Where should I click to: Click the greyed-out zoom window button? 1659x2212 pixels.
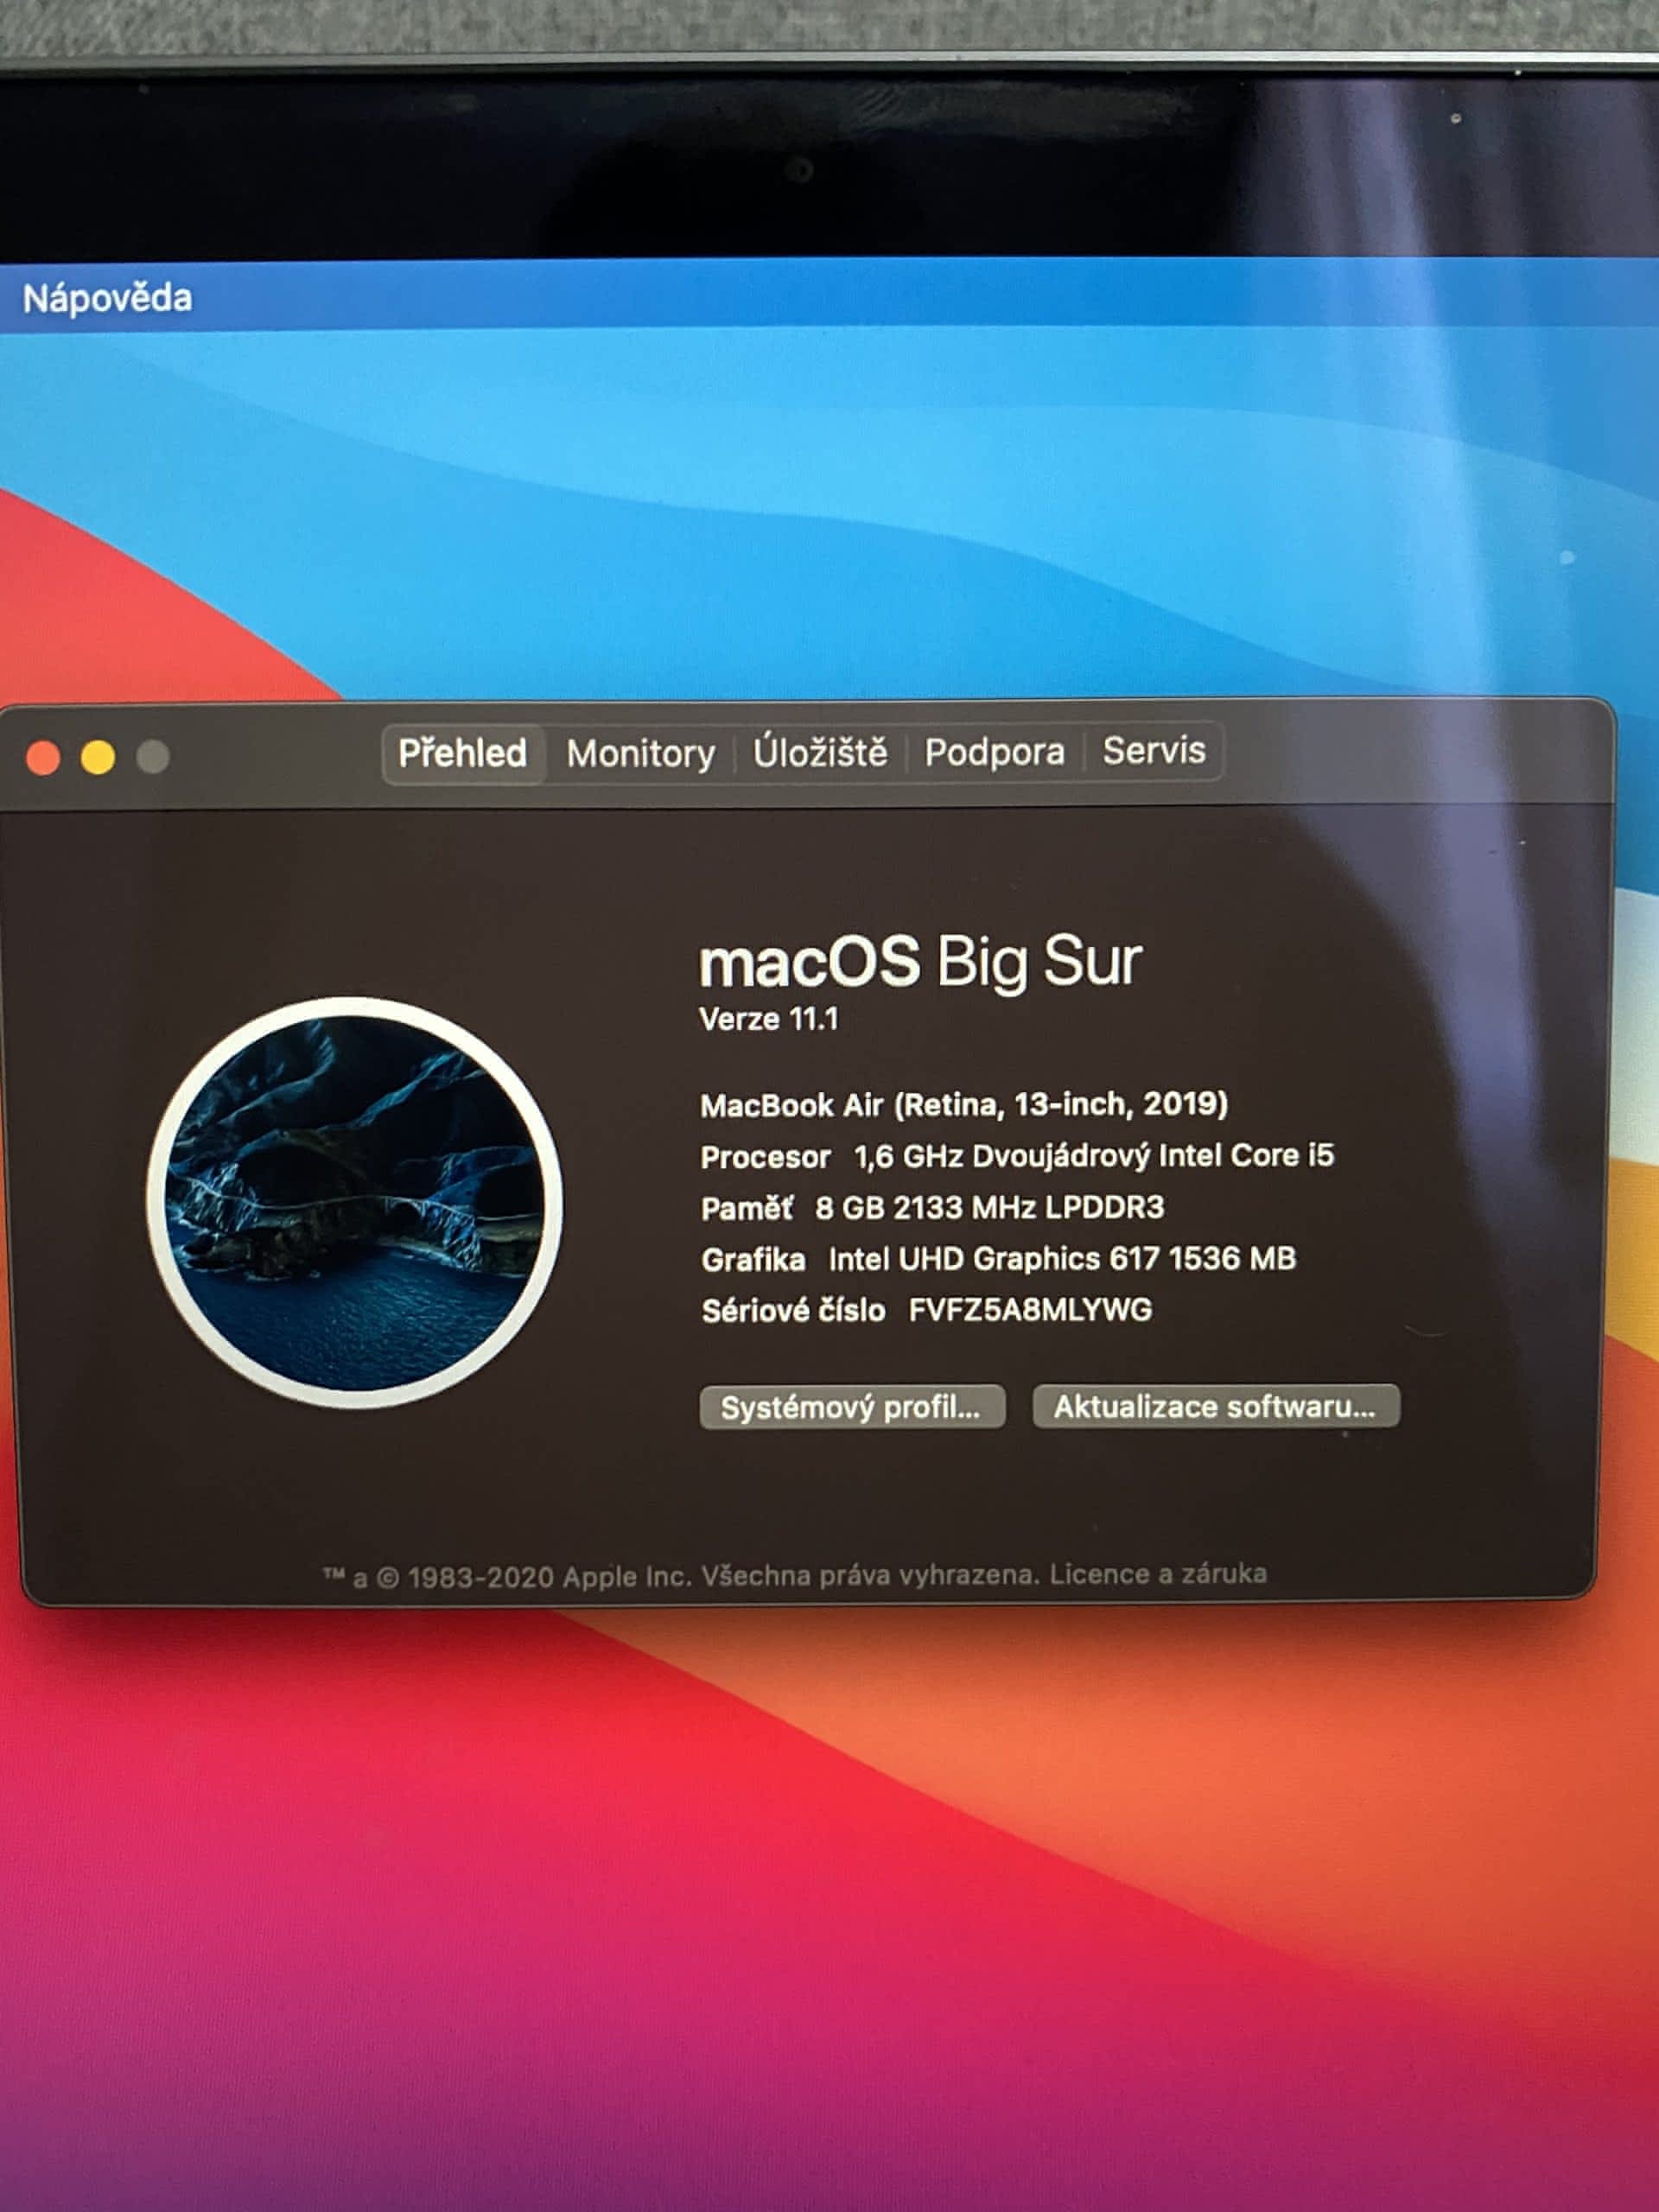pos(152,757)
